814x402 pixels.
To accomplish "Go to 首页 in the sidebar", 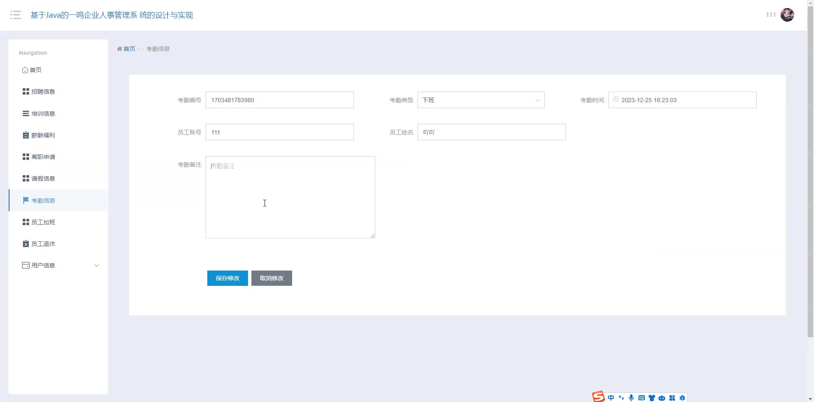I will coord(58,70).
